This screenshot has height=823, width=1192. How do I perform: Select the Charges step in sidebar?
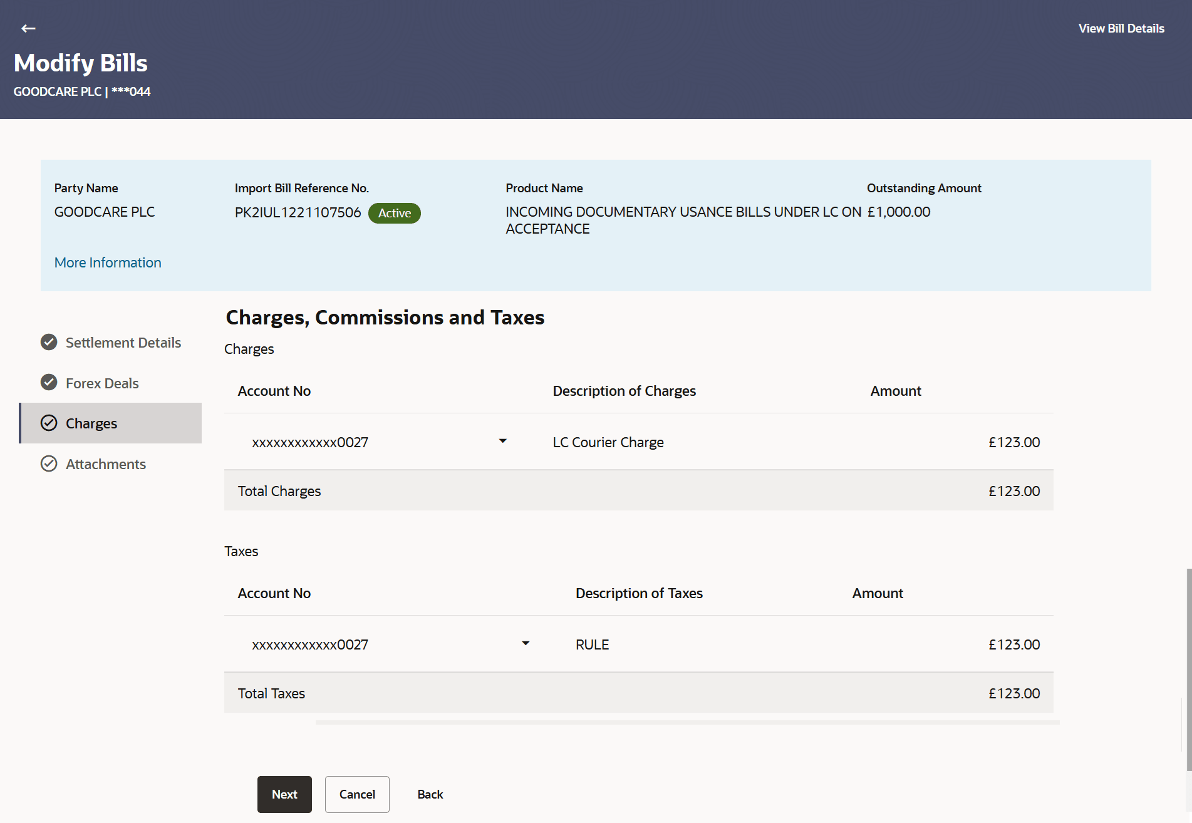91,423
